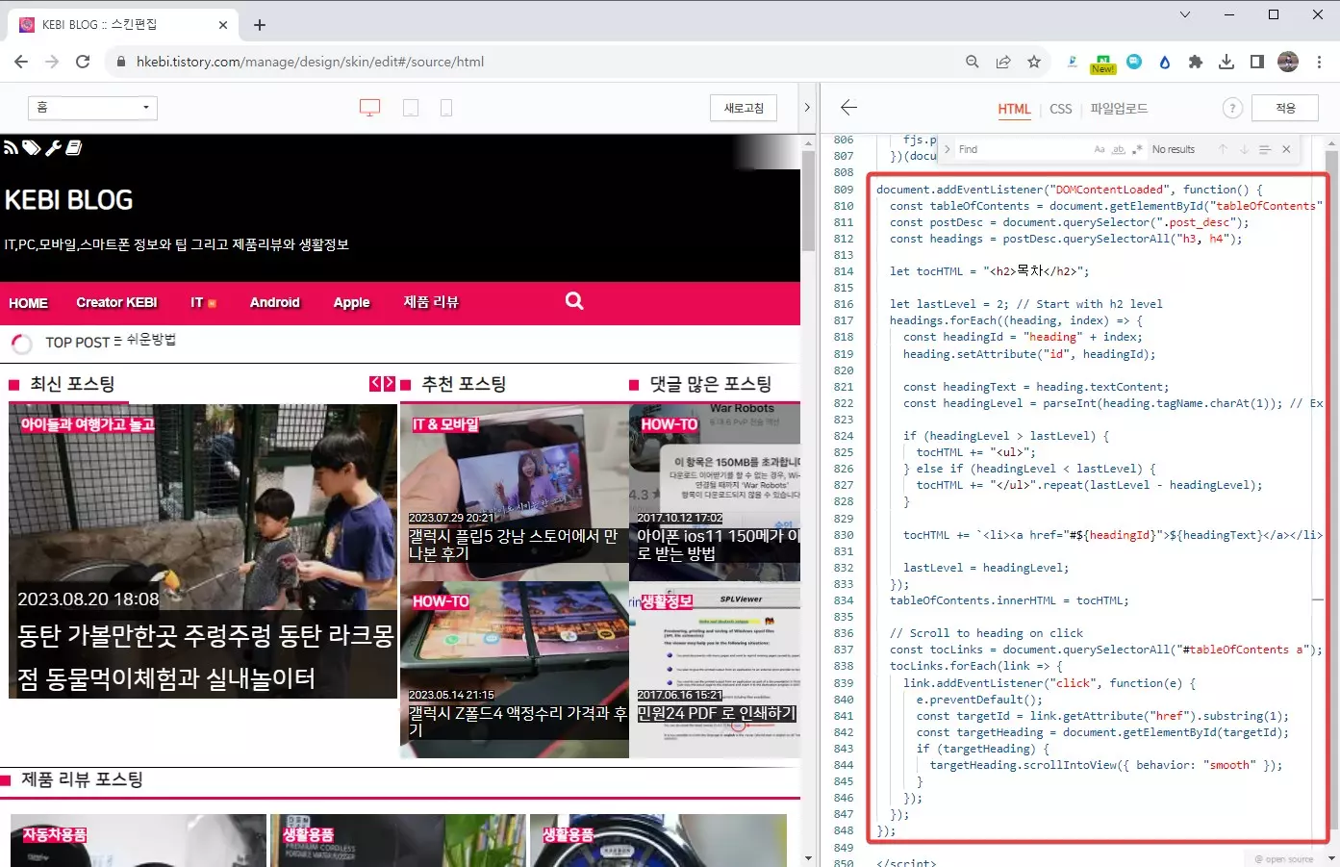This screenshot has height=867, width=1340.
Task: Select the mobile phone preview mode icon
Action: [x=446, y=108]
